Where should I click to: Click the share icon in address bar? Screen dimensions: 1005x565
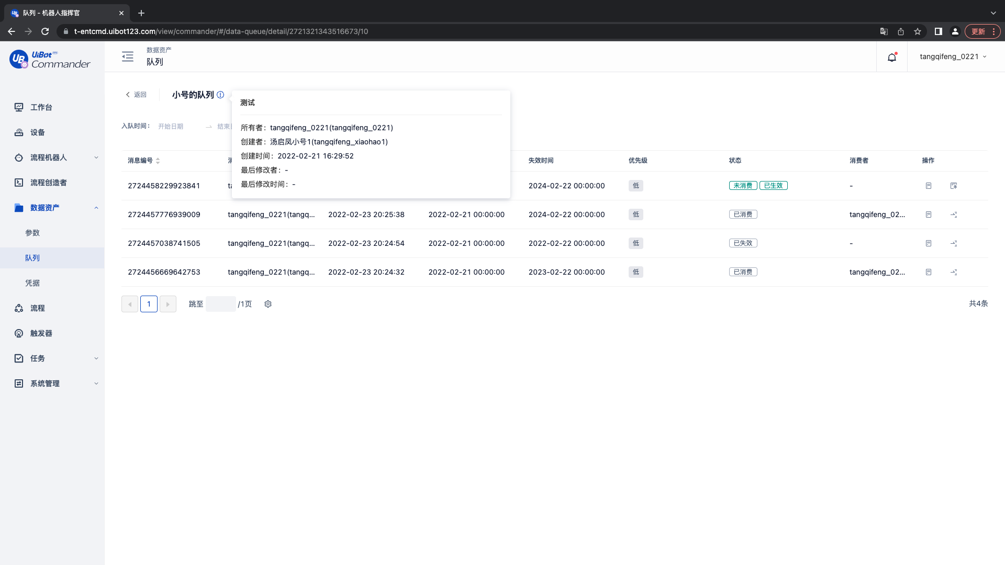coord(901,31)
